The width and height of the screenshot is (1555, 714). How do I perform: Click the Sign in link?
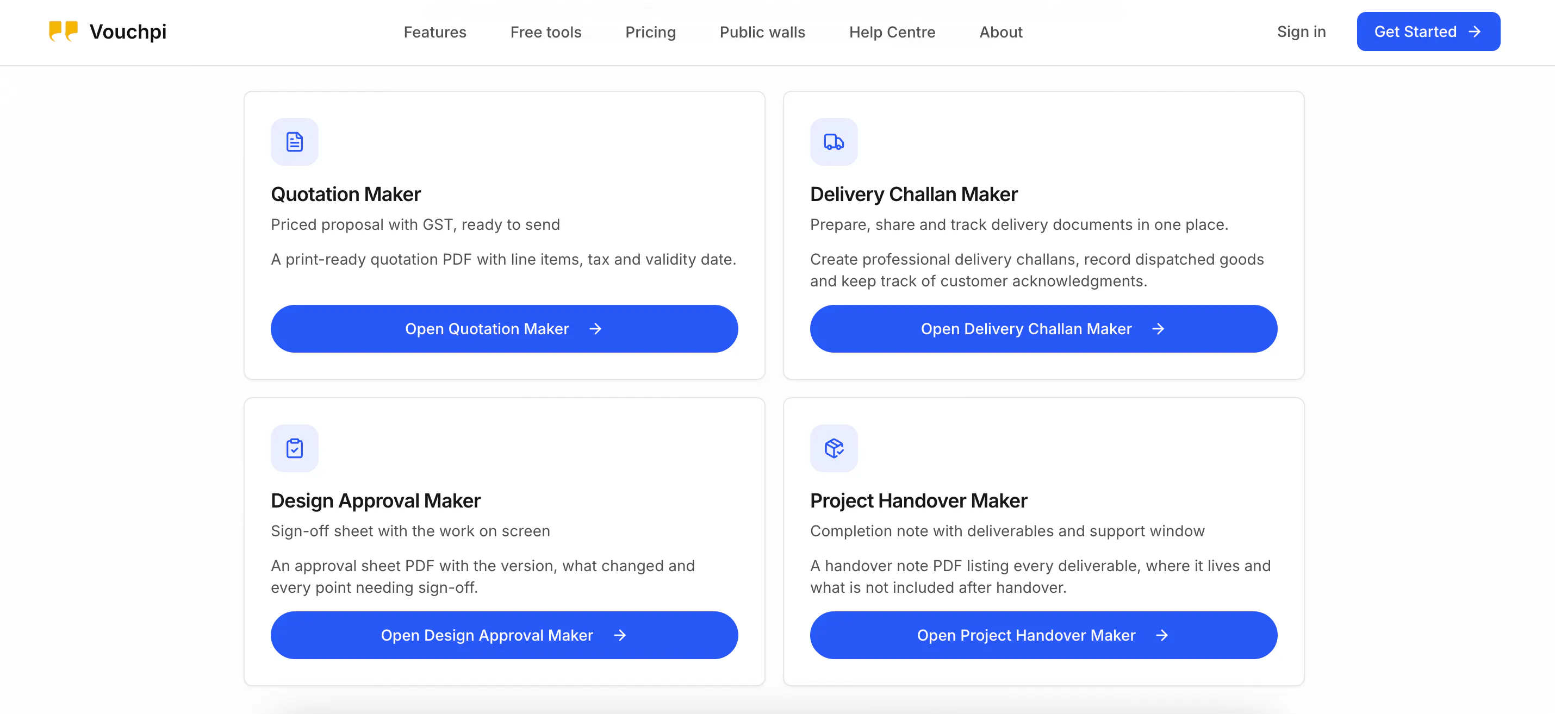tap(1301, 32)
